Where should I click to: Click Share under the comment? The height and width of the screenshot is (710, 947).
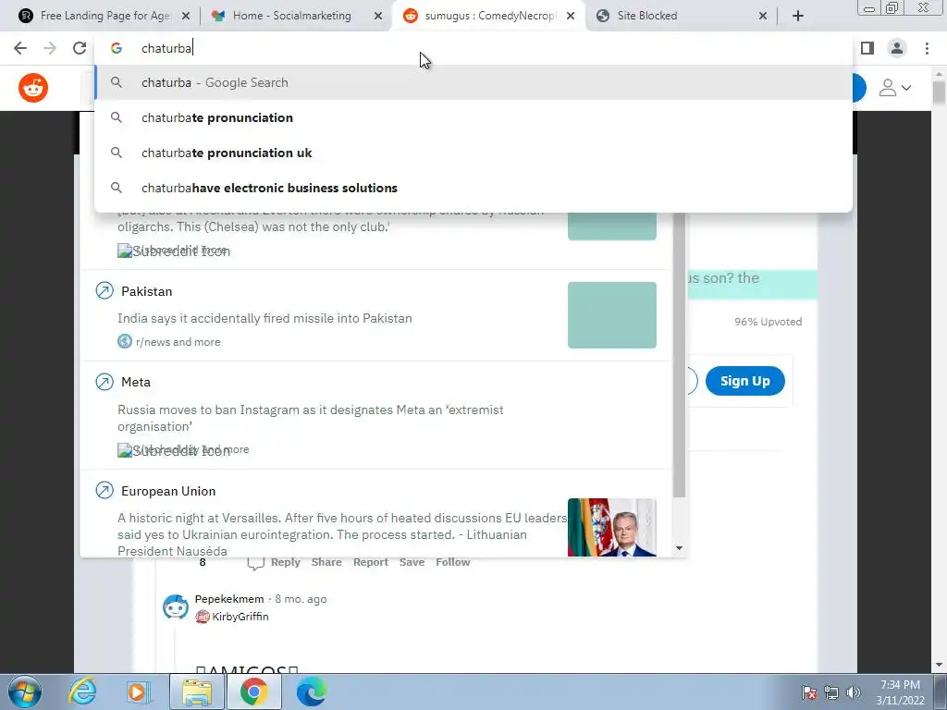(326, 562)
